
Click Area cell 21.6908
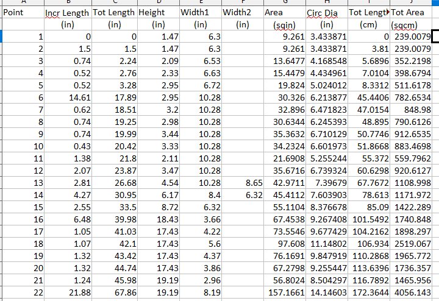pyautogui.click(x=285, y=158)
